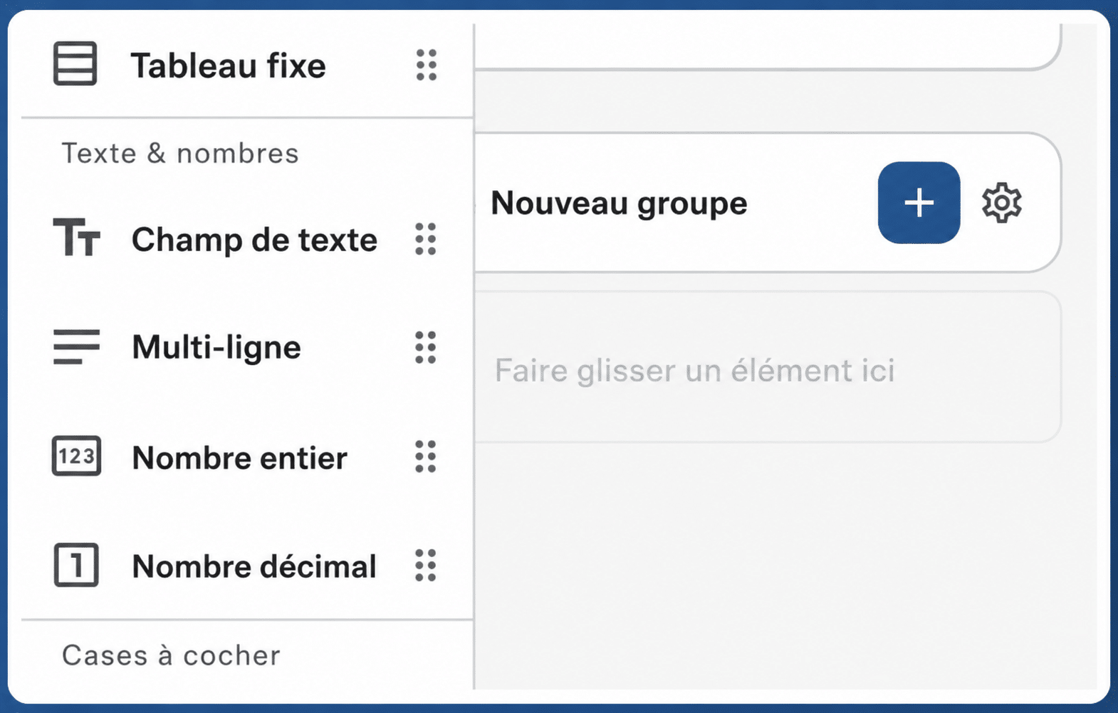
Task: Grab the Tableau fixe drag handle
Action: coord(426,65)
